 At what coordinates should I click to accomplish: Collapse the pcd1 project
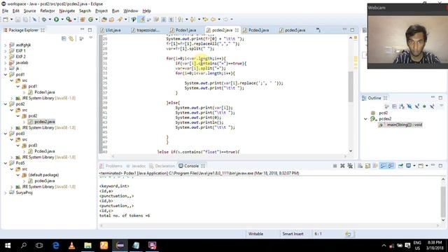click(x=6, y=75)
